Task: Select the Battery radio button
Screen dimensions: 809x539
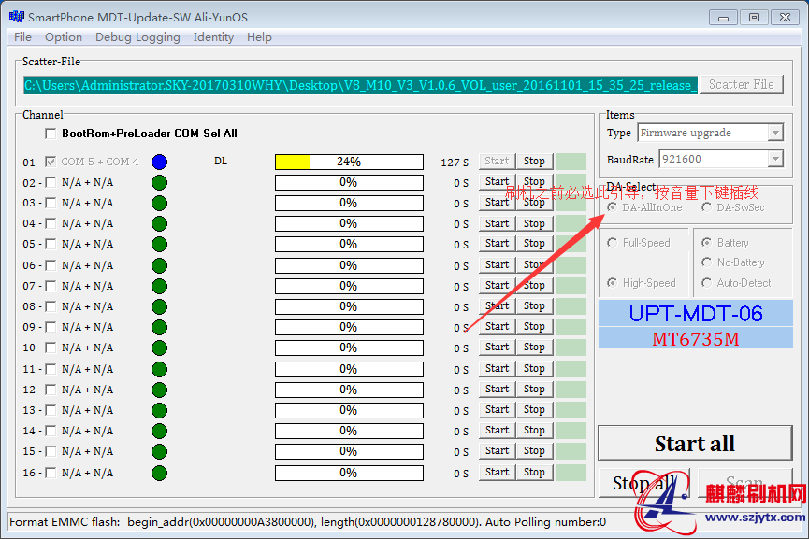Action: pos(706,243)
